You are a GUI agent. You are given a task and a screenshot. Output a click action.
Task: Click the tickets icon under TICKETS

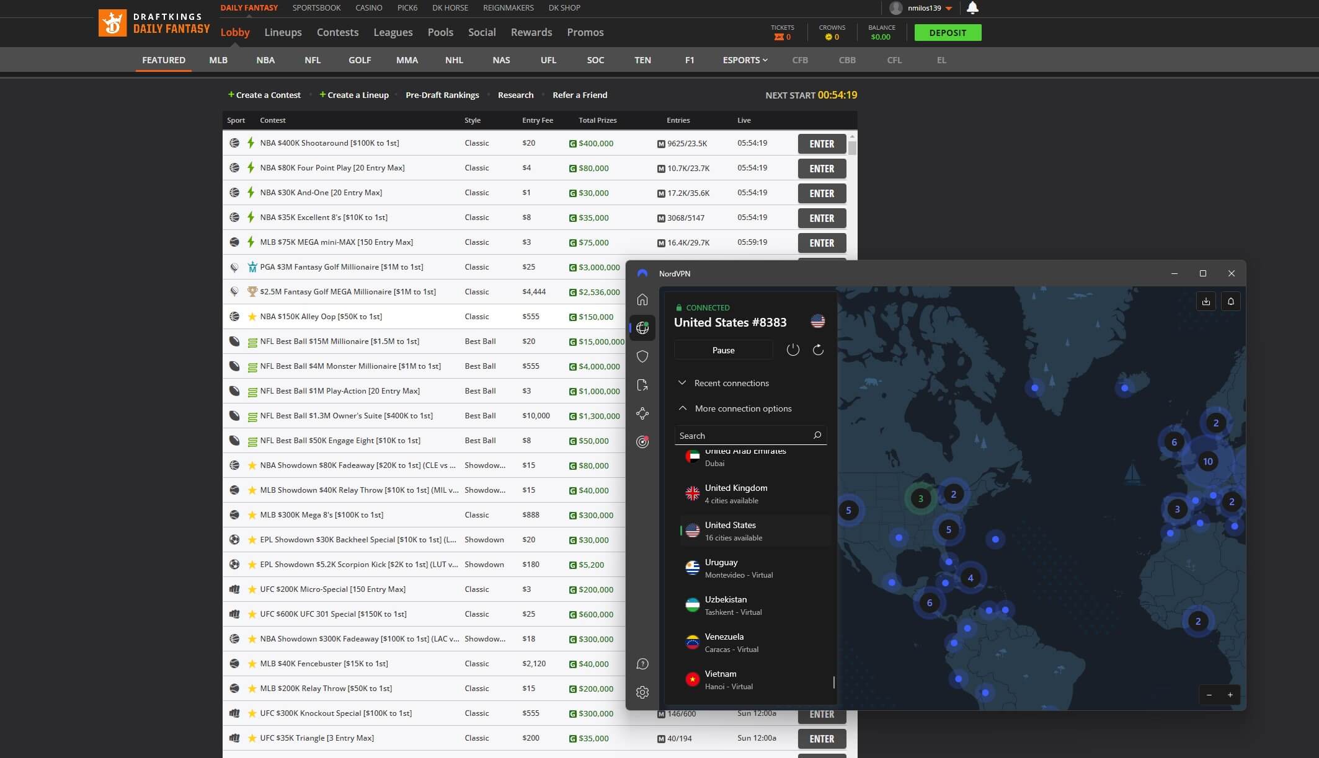[x=778, y=37]
